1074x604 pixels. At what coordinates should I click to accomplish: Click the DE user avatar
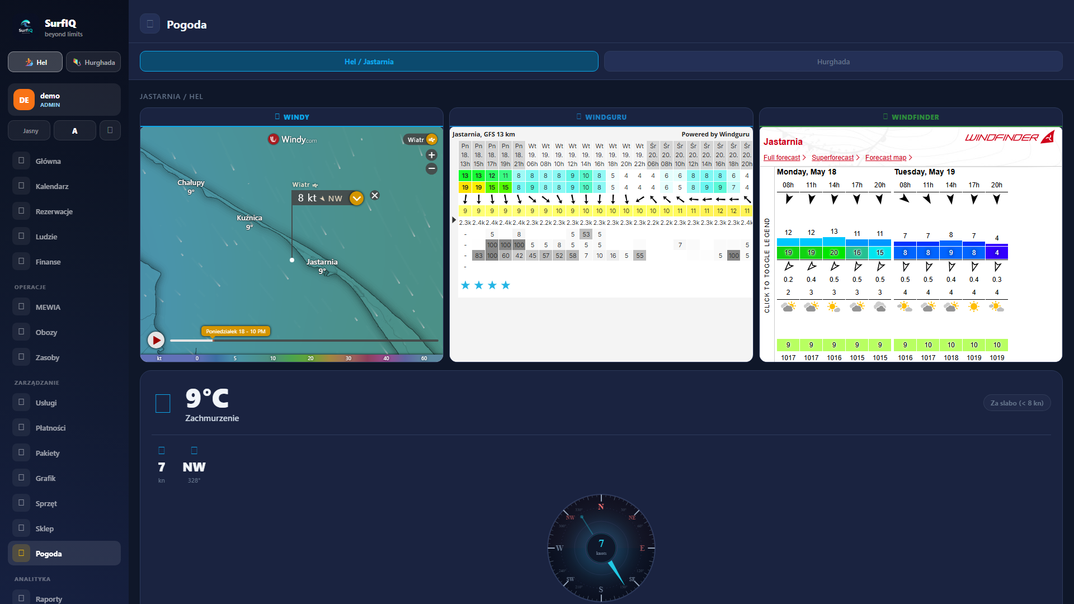pos(24,100)
